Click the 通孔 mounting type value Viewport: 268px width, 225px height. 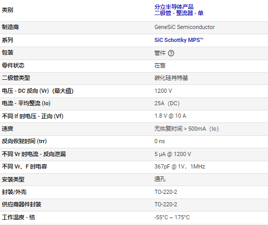point(160,179)
